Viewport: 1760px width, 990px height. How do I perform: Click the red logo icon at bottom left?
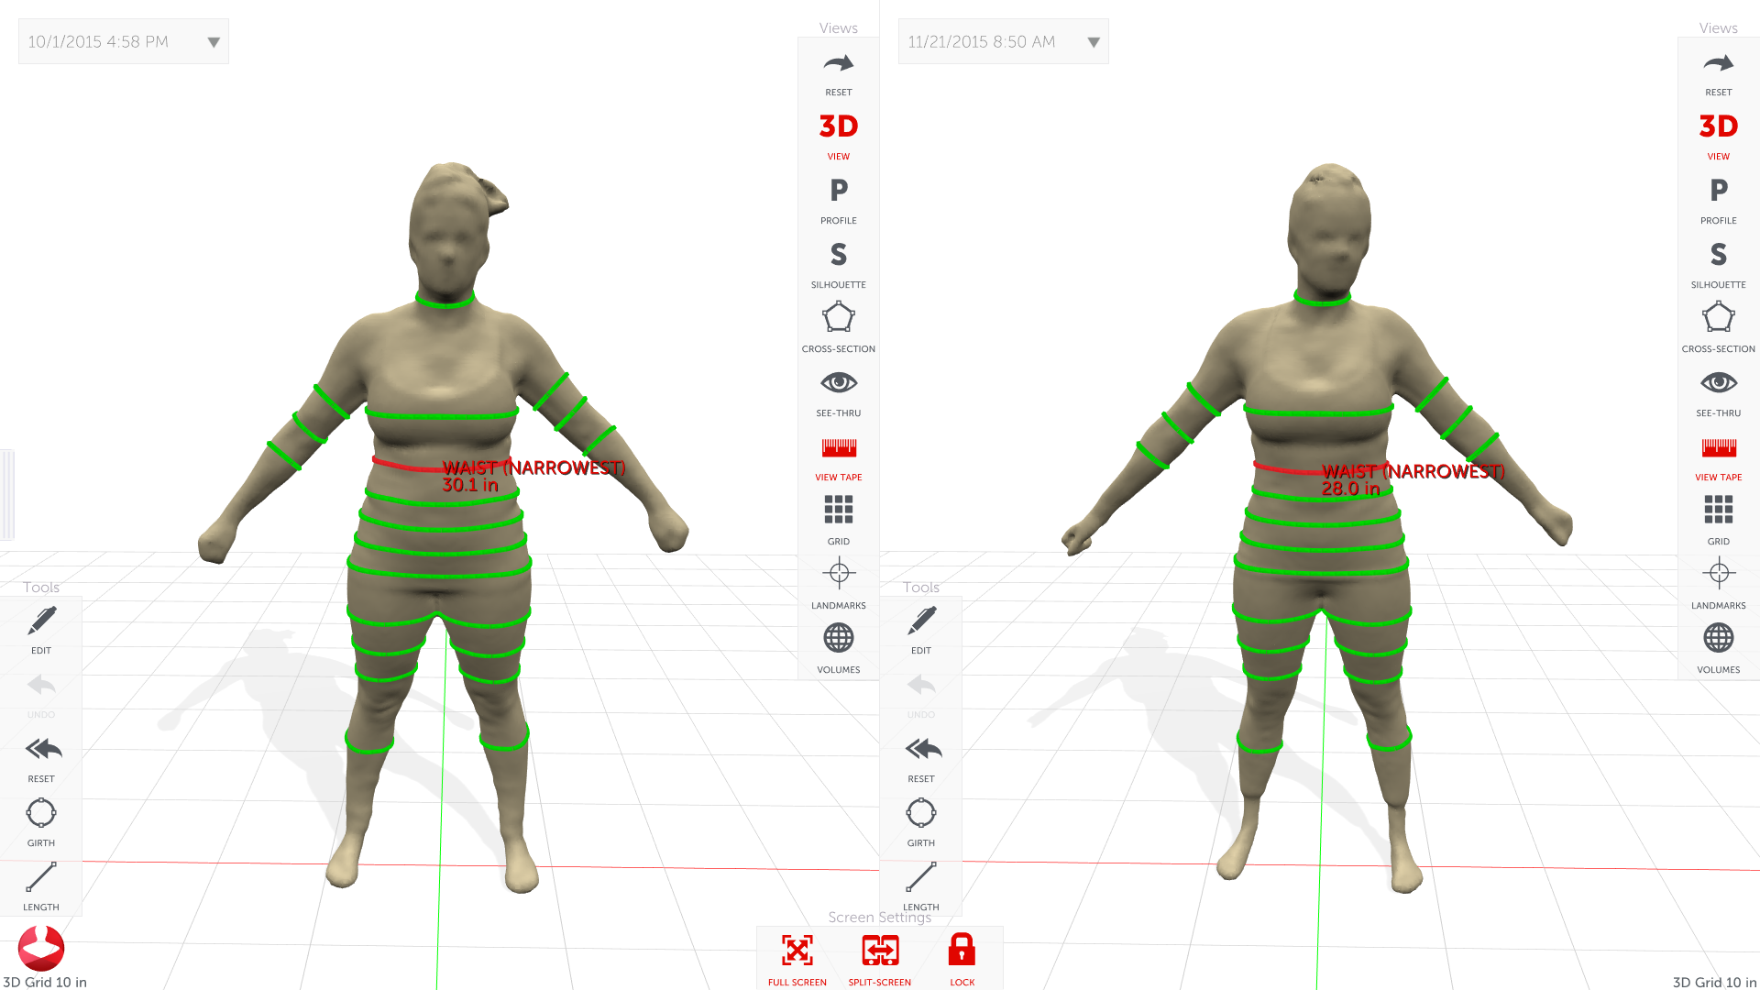point(41,948)
